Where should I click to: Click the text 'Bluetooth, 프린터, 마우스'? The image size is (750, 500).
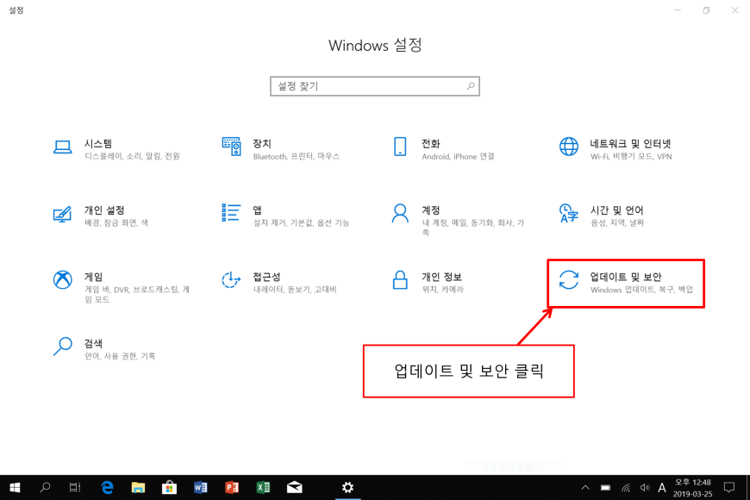pos(297,156)
